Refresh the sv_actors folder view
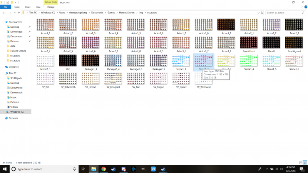This screenshot has height=173, width=308. [x=262, y=13]
